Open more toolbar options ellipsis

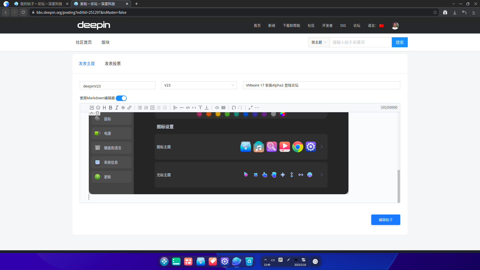coord(257,108)
